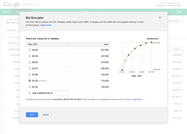Close the Bid Simulator dialog with X

pyautogui.click(x=160, y=18)
